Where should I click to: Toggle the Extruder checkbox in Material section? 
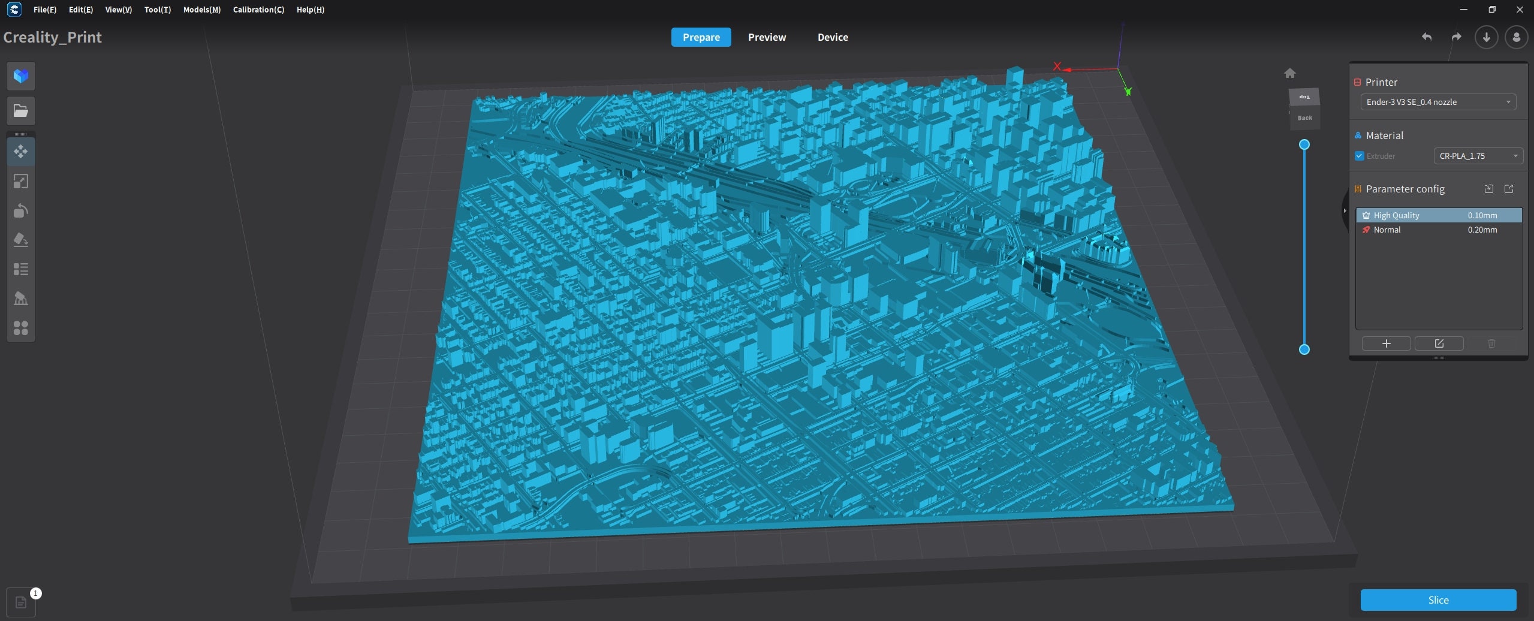(1358, 156)
